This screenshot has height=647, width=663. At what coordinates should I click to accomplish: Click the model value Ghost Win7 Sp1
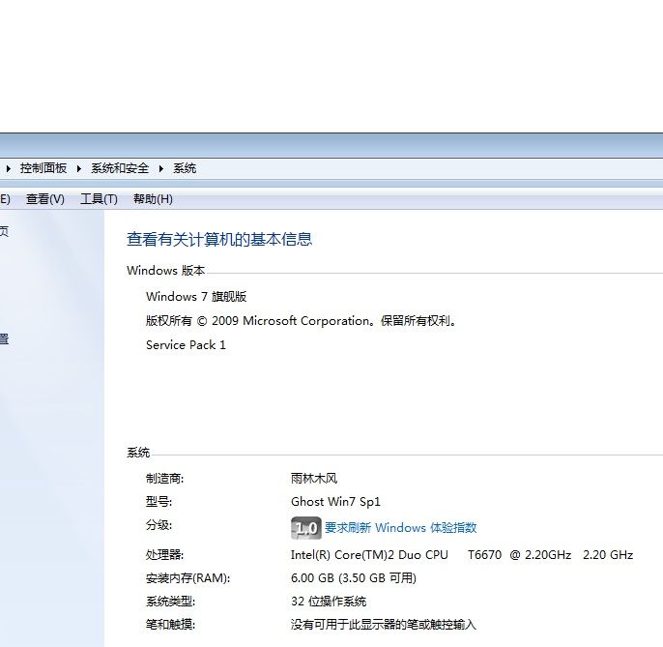click(335, 502)
